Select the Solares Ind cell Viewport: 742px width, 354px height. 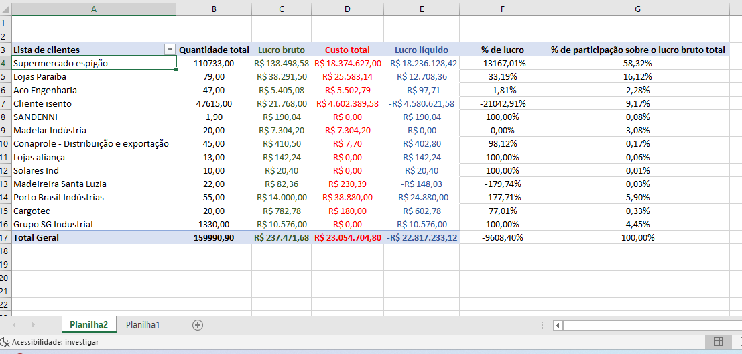pos(94,170)
